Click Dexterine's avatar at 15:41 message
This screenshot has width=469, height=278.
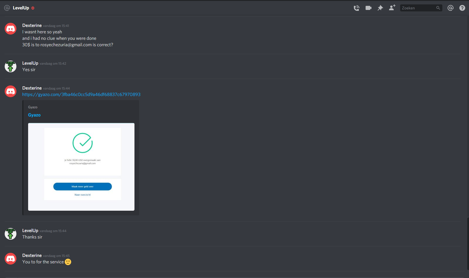(11, 29)
